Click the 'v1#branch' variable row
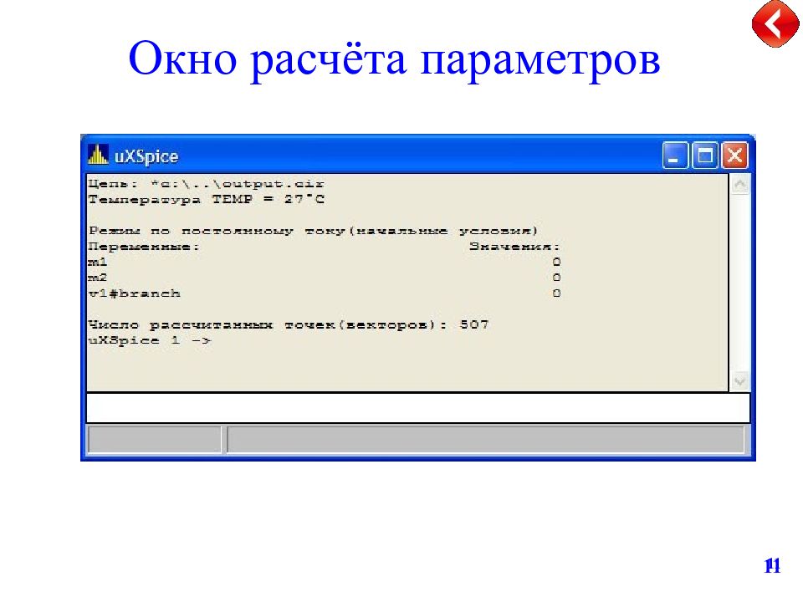 pyautogui.click(x=325, y=293)
